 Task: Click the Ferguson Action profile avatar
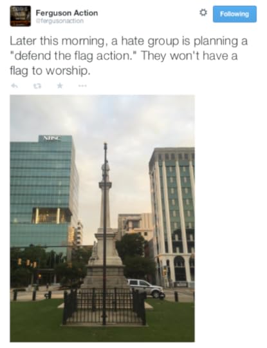click(21, 16)
